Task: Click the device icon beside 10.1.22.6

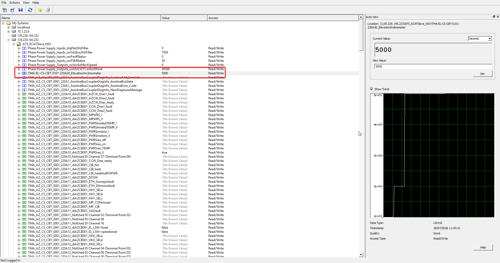Action: coord(14,32)
